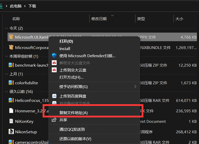Click the download arrow icon in address bar
This screenshot has height=144, width=199.
[1, 6]
